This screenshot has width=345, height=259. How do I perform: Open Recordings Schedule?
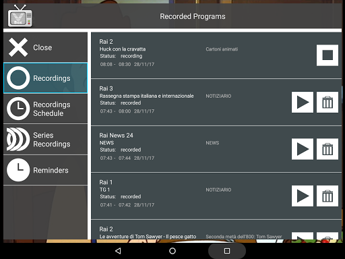point(45,109)
